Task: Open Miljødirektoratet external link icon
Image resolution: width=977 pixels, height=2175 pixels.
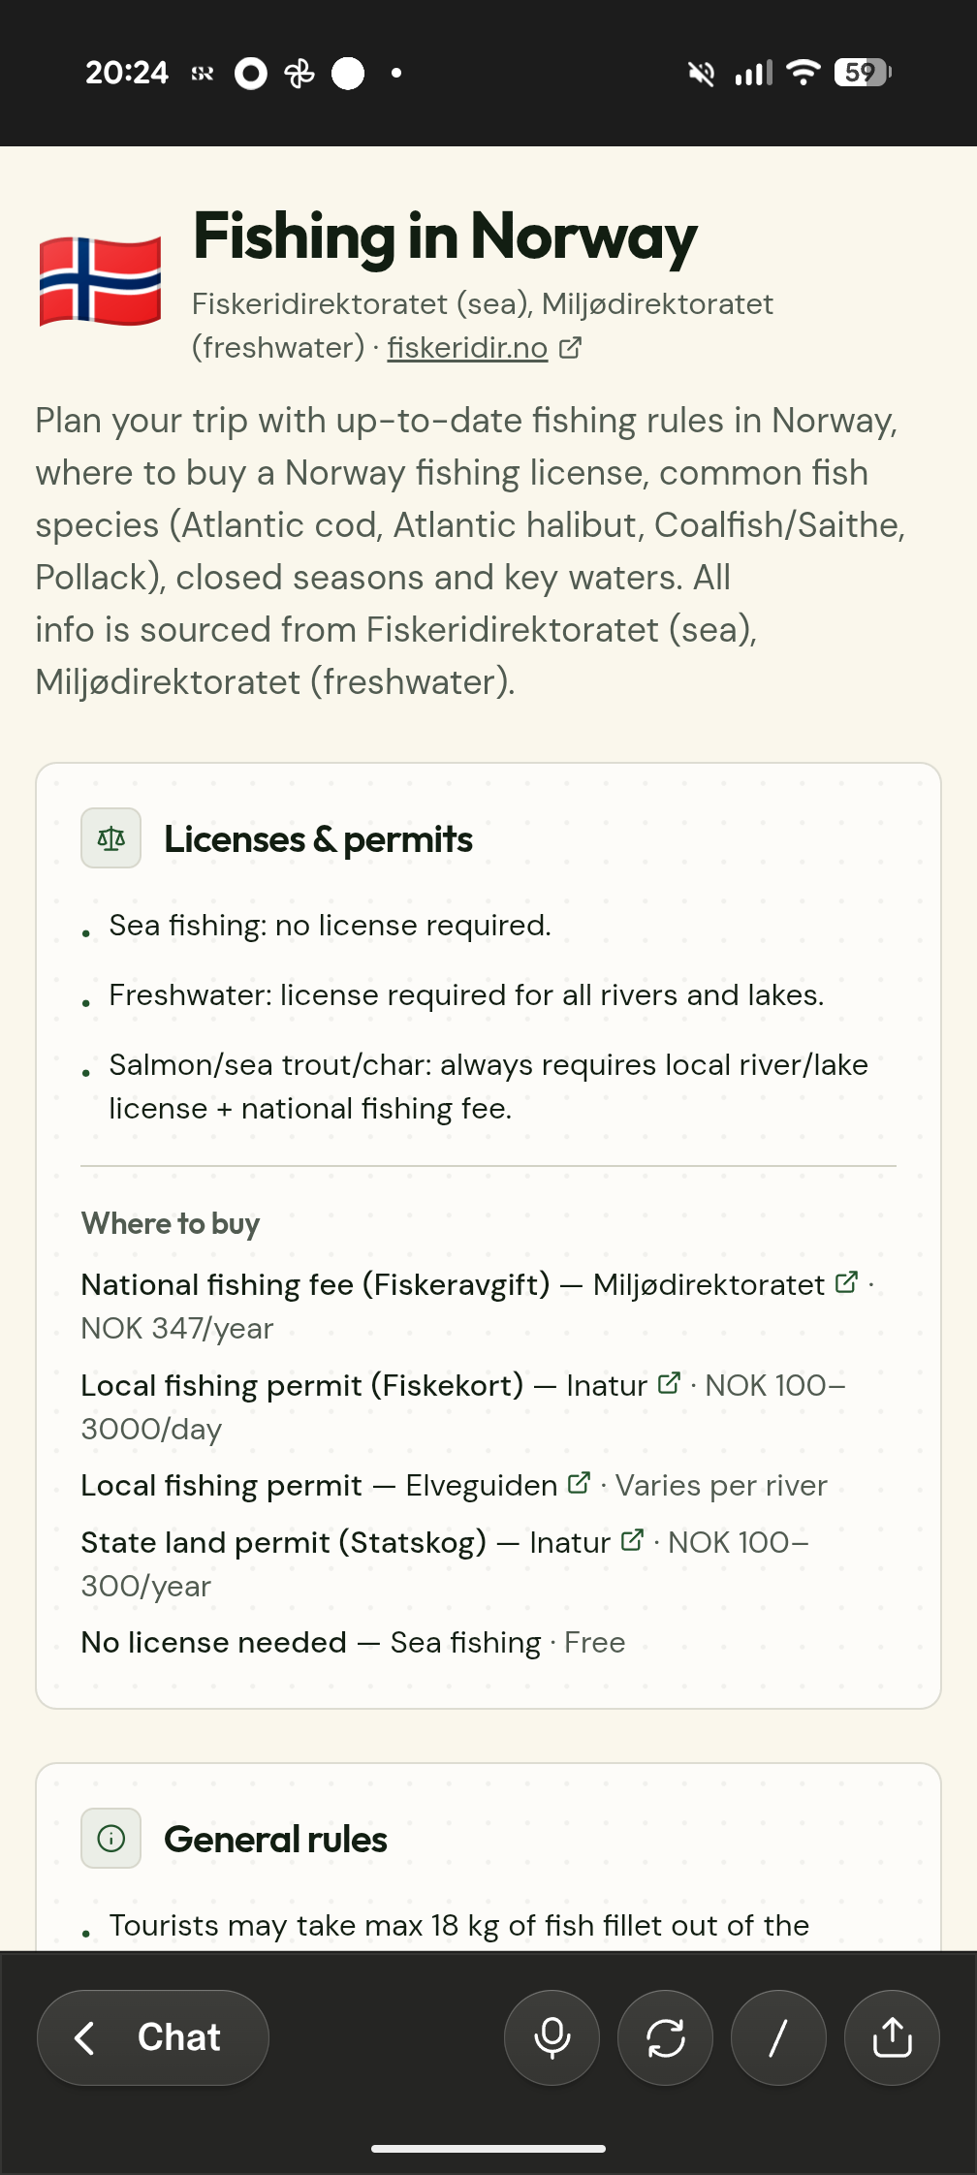Action: click(843, 1282)
